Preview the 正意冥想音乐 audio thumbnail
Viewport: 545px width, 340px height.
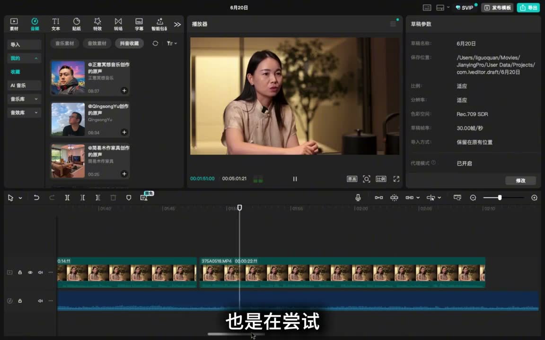[68, 78]
